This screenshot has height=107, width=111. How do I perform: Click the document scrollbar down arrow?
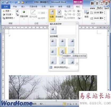point(108,90)
